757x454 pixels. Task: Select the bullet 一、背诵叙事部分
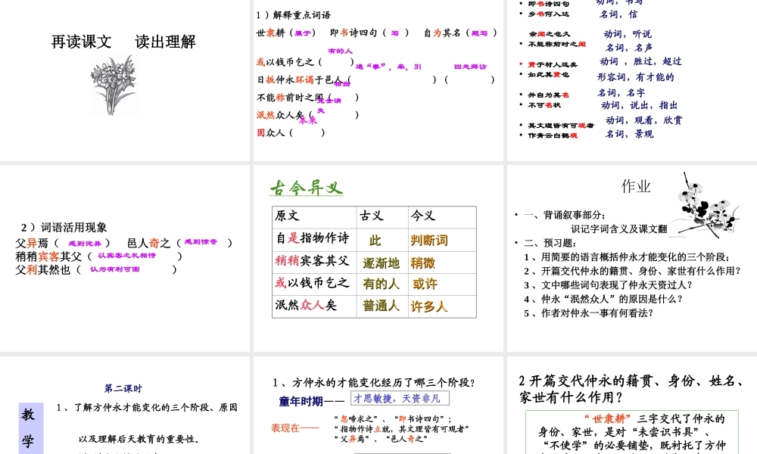point(565,215)
